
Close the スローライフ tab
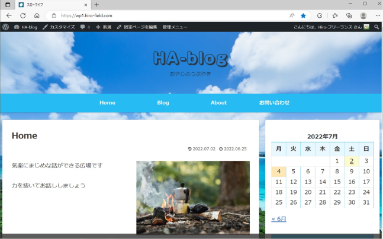click(86, 5)
